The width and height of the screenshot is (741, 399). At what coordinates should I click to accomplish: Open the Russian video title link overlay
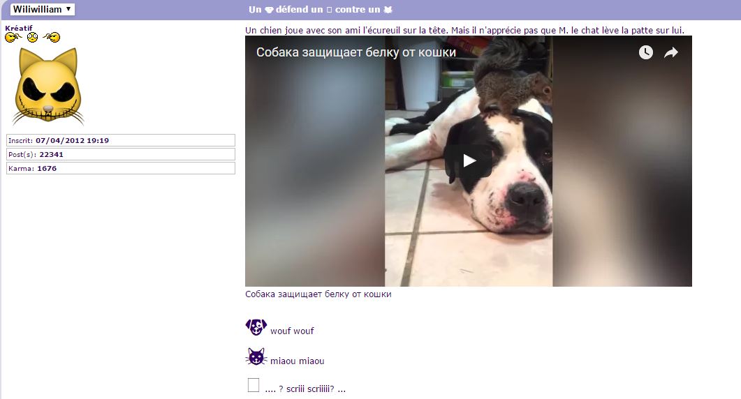point(356,52)
